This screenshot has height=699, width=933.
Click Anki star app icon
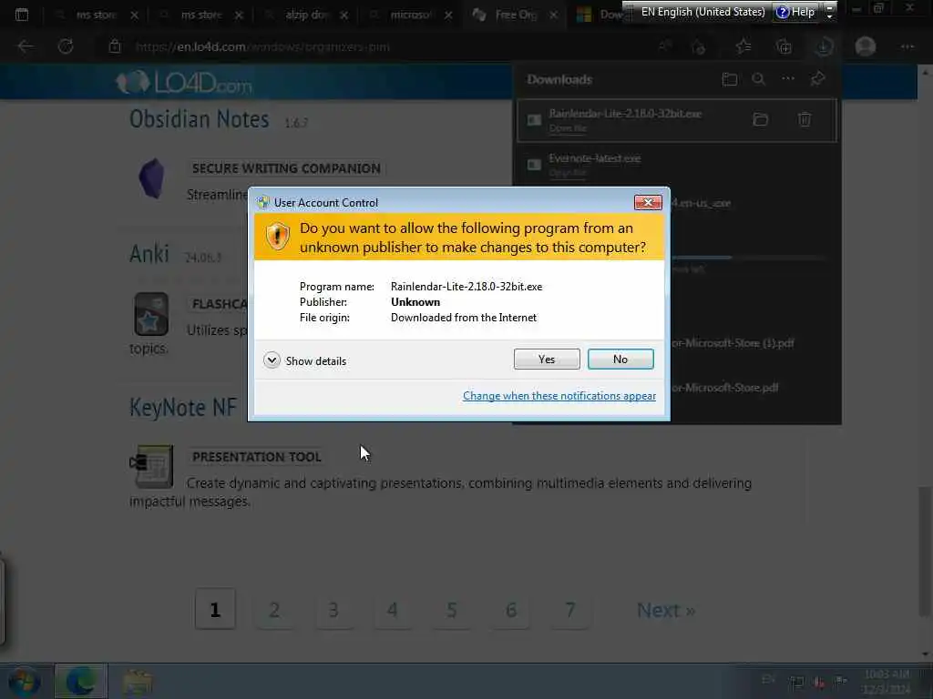coord(151,314)
